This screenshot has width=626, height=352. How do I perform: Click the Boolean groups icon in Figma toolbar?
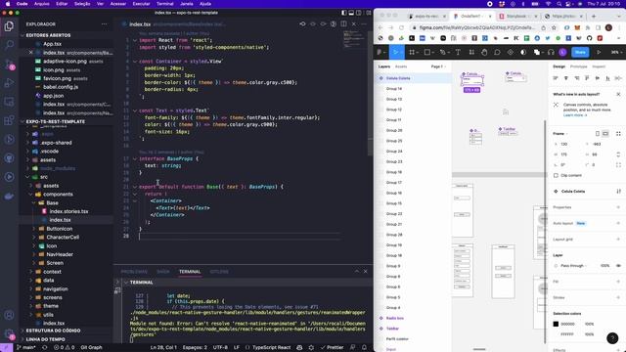[x=537, y=52]
